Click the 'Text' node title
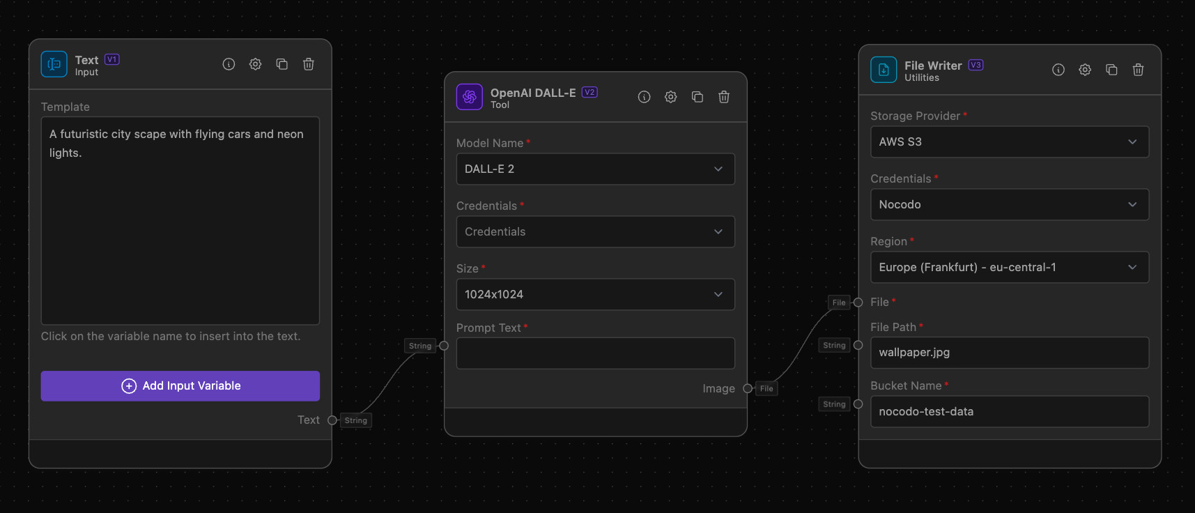This screenshot has height=513, width=1195. tap(86, 60)
